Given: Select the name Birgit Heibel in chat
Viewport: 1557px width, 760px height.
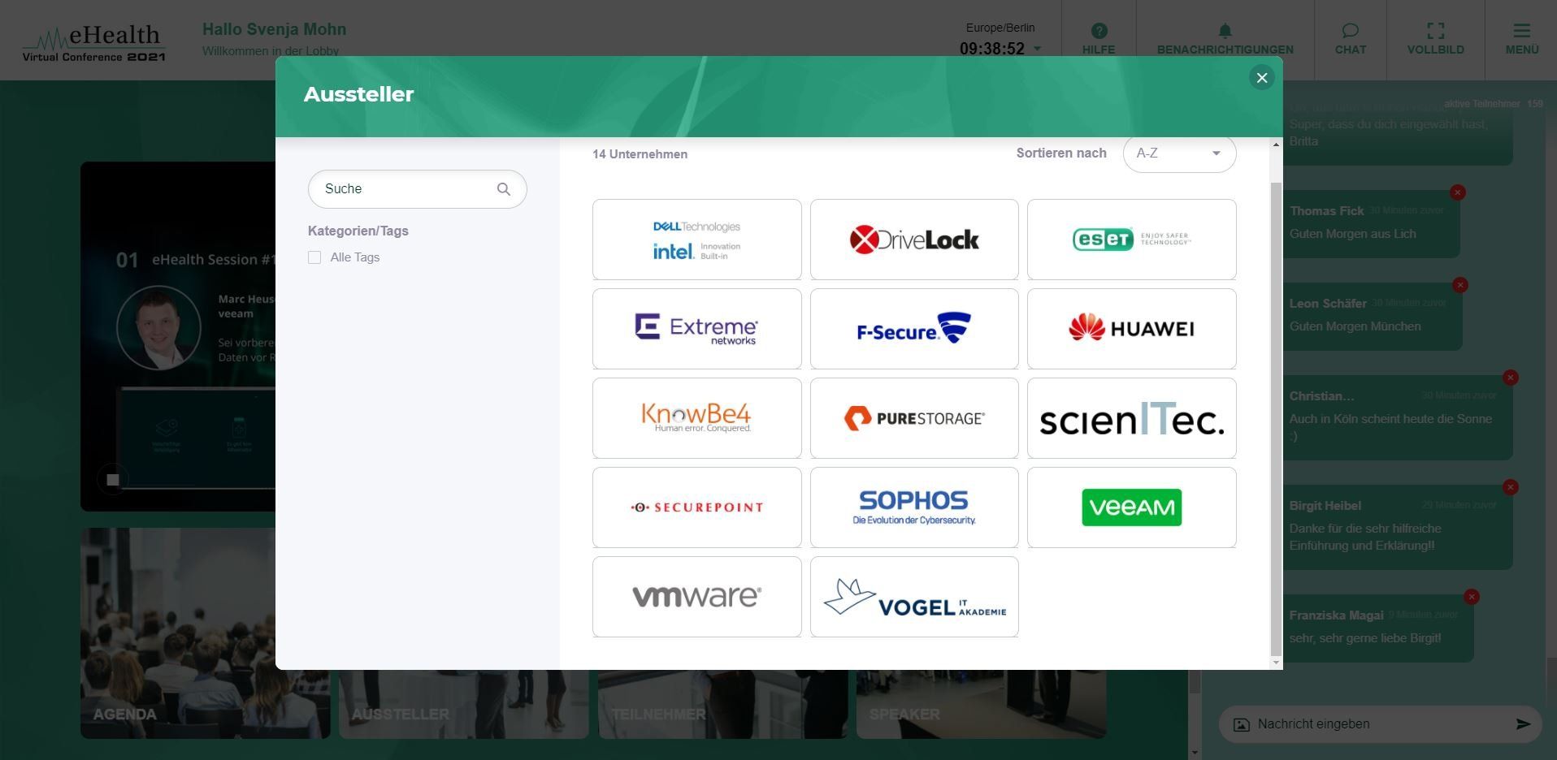Looking at the screenshot, I should 1325,506.
